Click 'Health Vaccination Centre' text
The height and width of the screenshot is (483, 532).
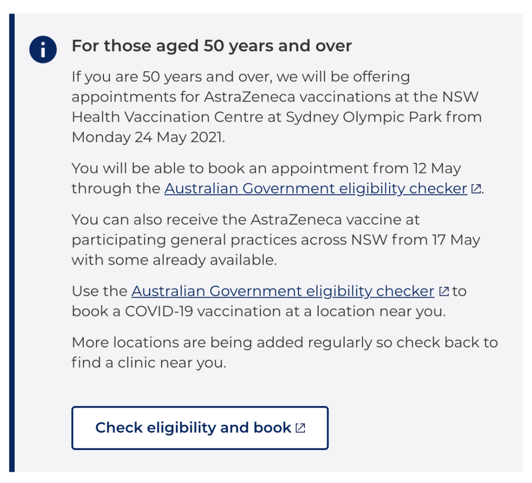tap(167, 117)
